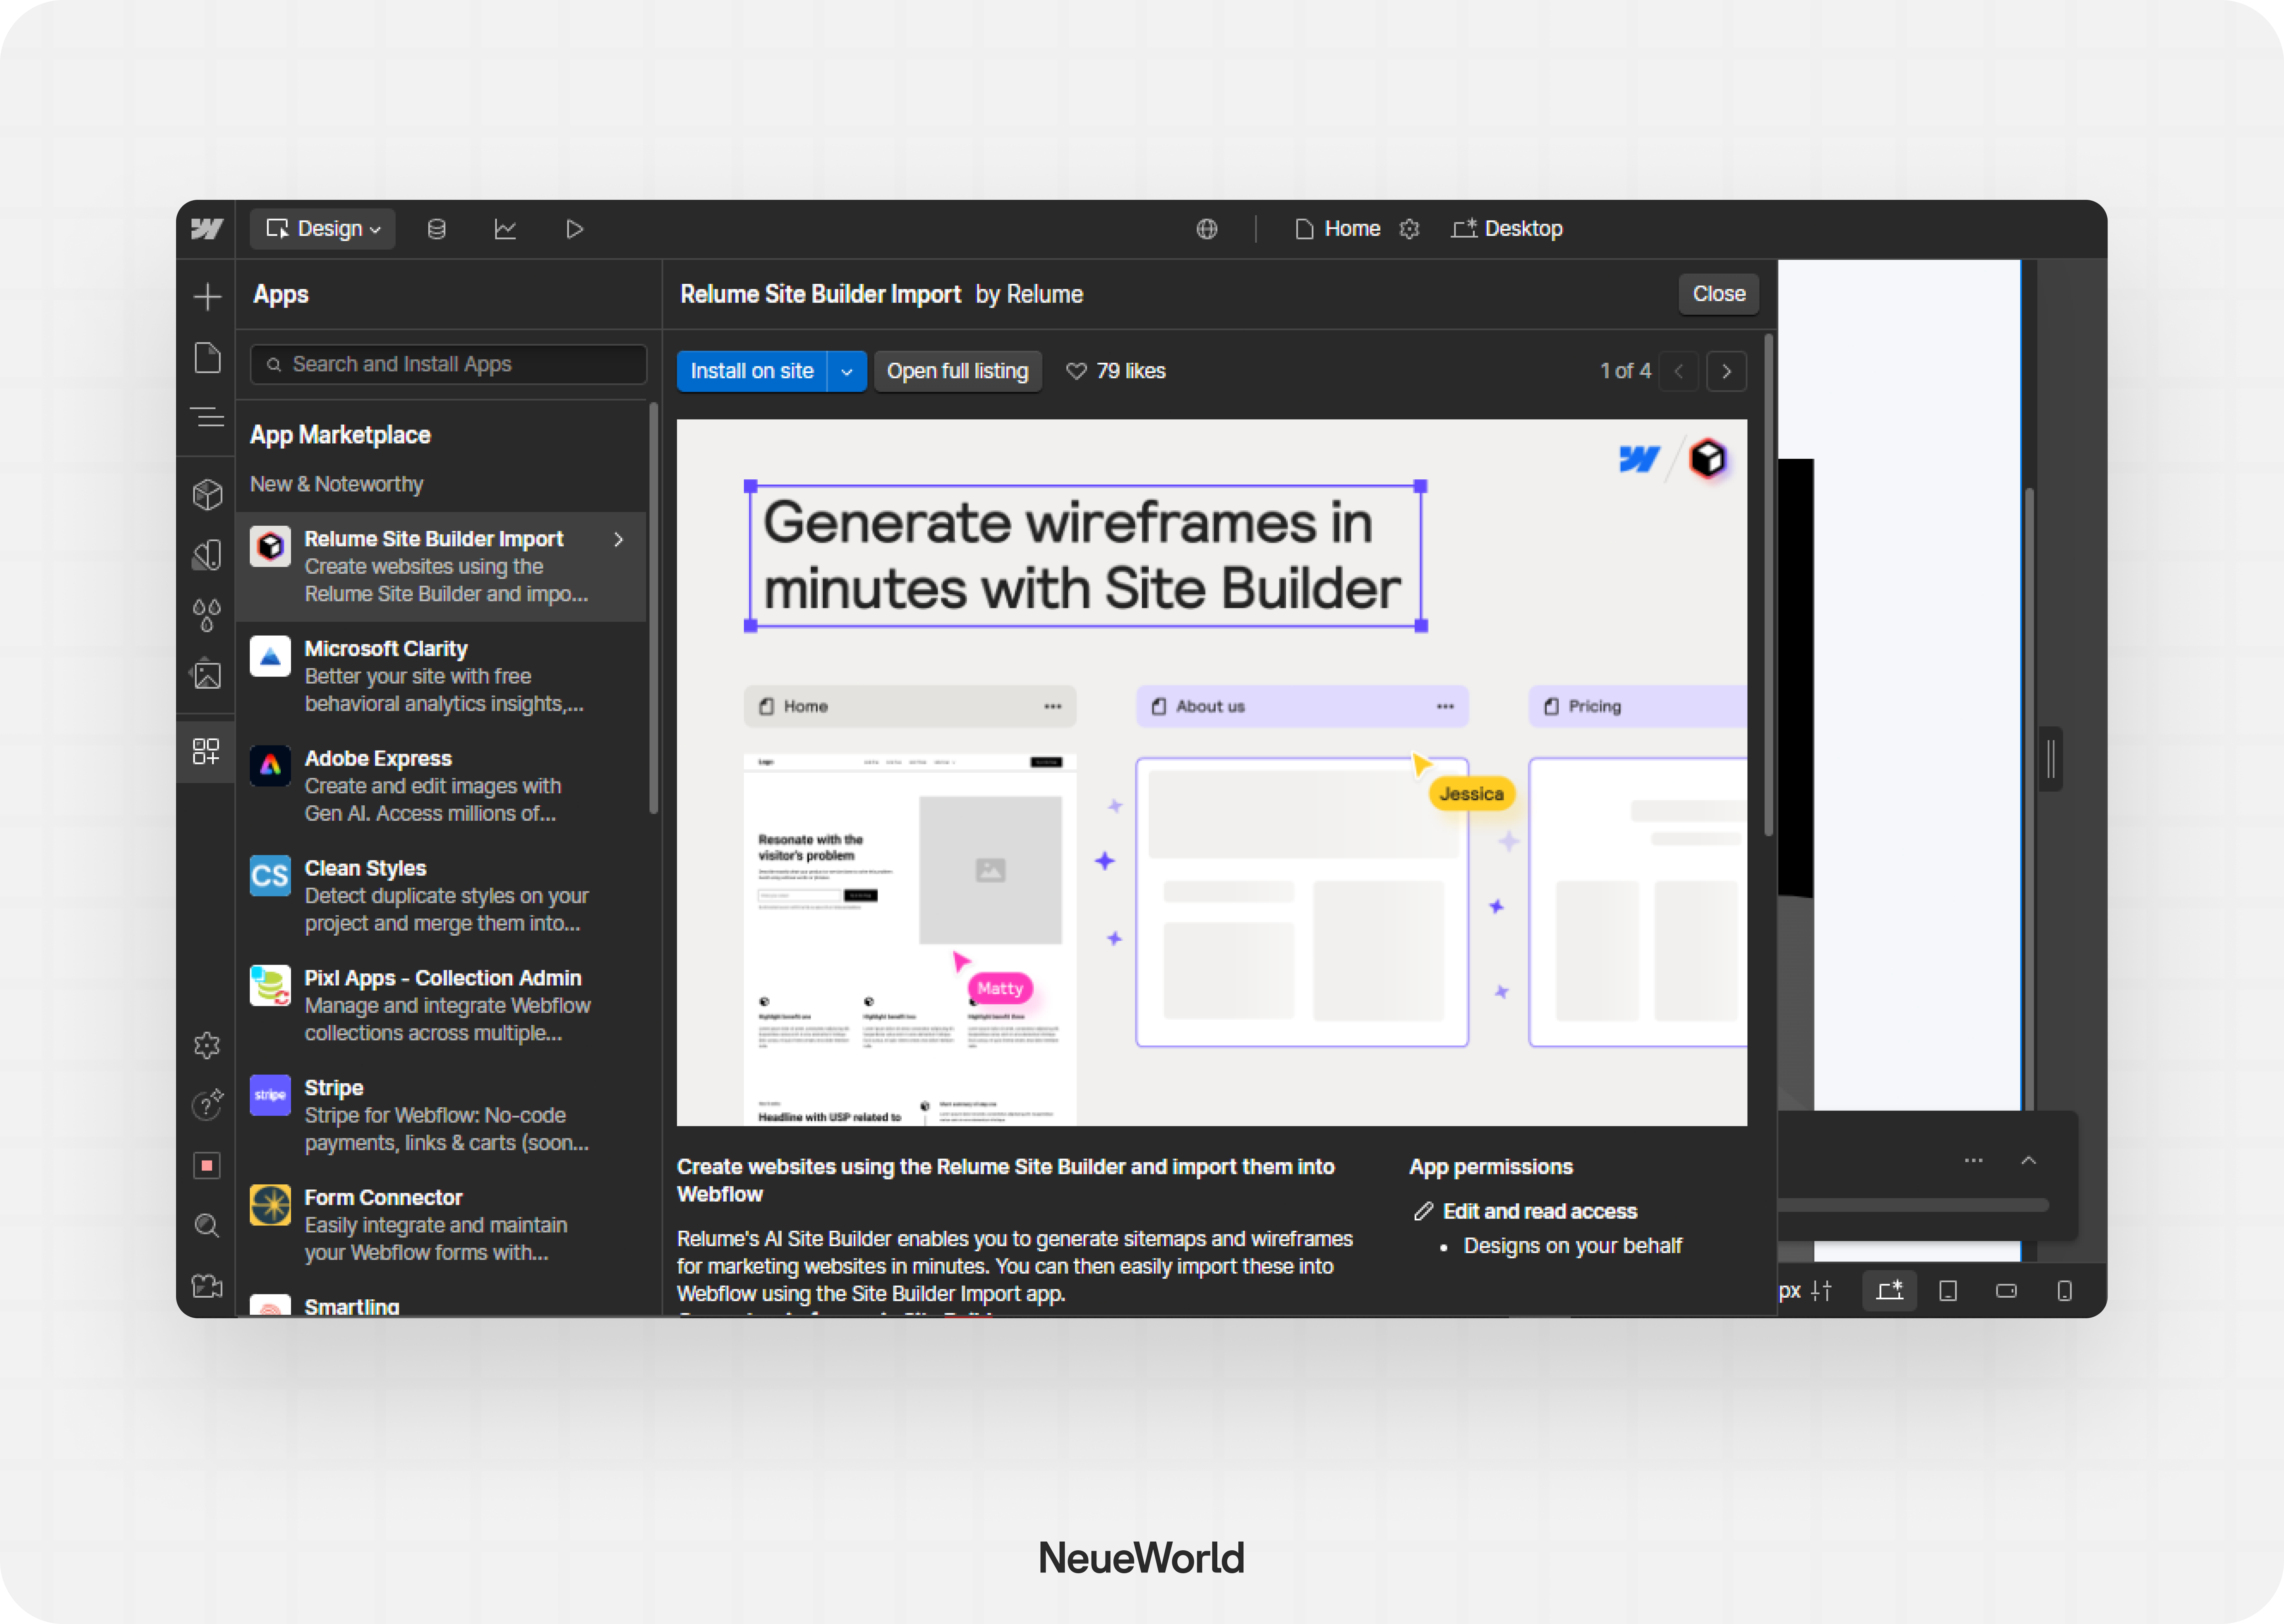Select the Apps panel icon
Viewport: 2284px width, 1624px height.
pyautogui.click(x=206, y=751)
